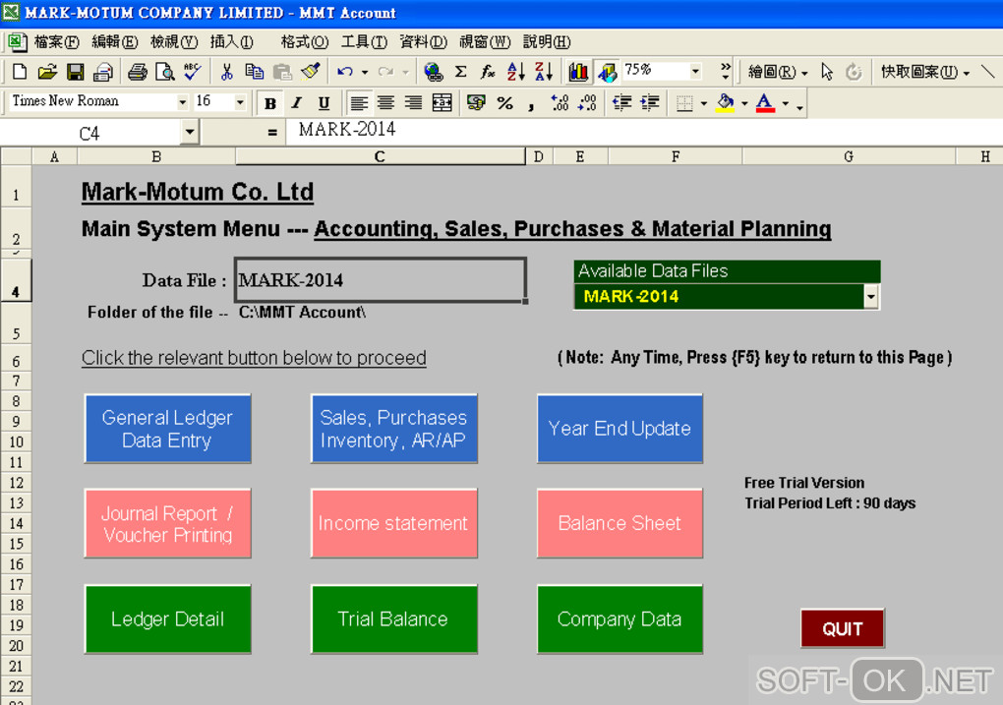Viewport: 1003px width, 705px height.
Task: Open the 檔案(F) file menu
Action: 56,42
